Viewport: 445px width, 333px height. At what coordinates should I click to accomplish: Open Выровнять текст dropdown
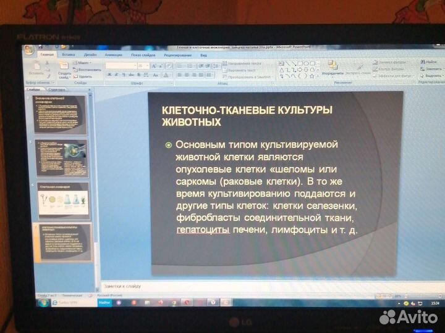(240, 70)
